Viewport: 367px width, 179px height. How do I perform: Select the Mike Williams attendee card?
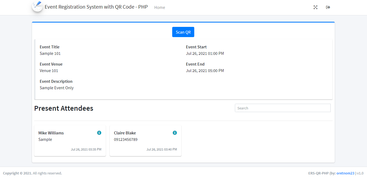coord(70,140)
